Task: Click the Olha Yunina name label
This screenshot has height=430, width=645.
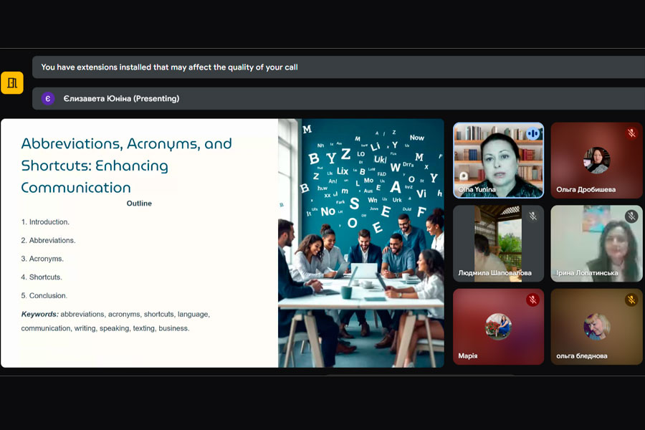Action: click(477, 190)
